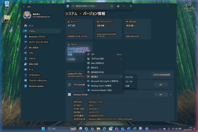Click the highlighted Snapdragon processor text
198x132 pixels.
coord(78,51)
